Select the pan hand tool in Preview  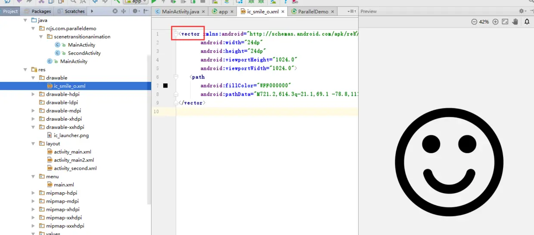pyautogui.click(x=515, y=22)
